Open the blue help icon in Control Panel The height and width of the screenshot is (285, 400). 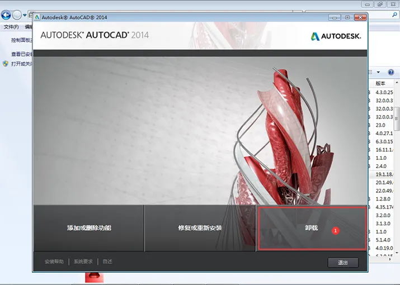tap(391, 73)
